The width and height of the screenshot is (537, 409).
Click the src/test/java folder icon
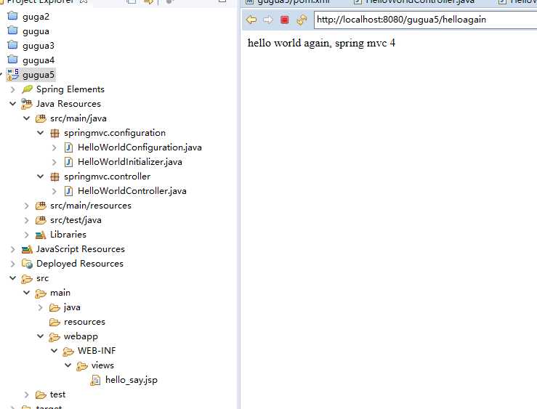point(41,220)
